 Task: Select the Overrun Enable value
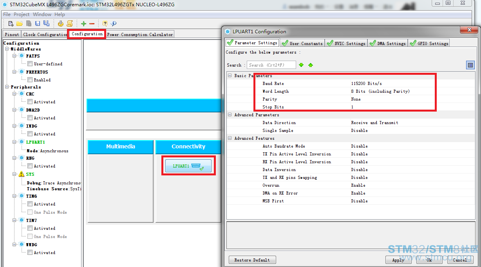tap(358, 185)
